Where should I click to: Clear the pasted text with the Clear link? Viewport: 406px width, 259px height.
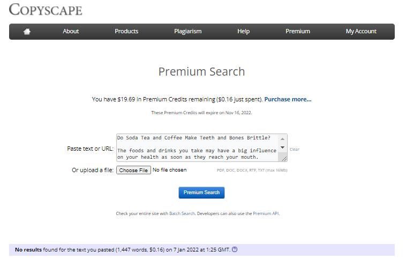295,149
